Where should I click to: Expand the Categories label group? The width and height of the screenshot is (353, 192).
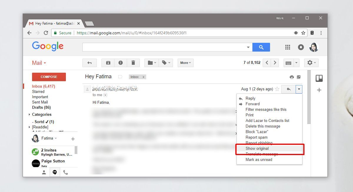pyautogui.click(x=29, y=115)
